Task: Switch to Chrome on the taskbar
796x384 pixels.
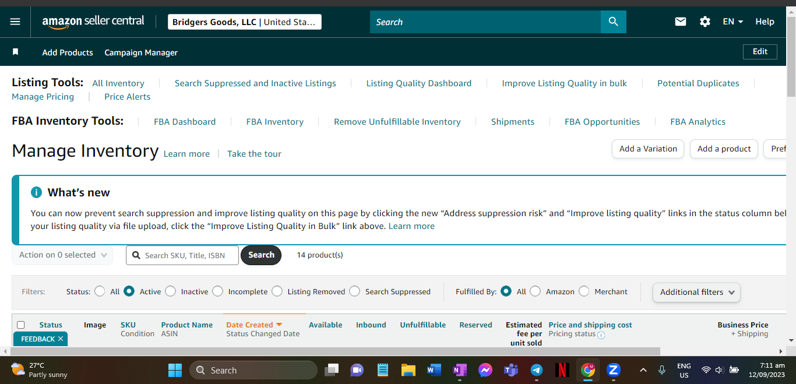Action: 588,370
